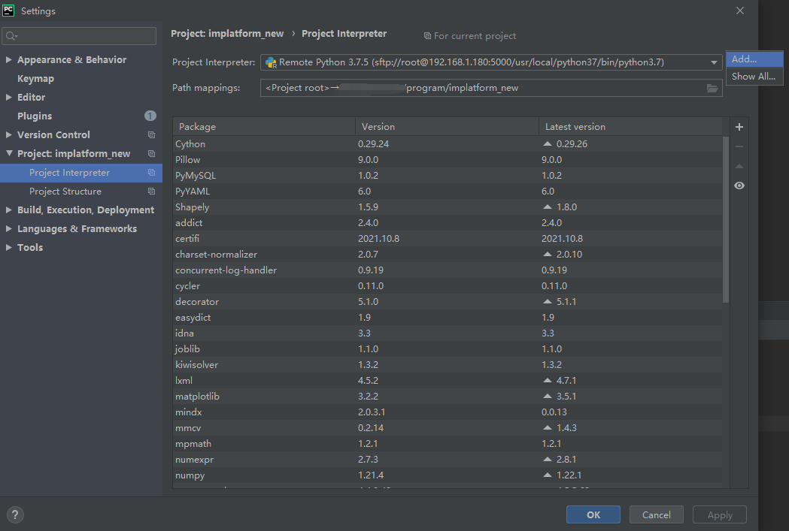Expand Build, Execution, Deployment section

(8, 210)
